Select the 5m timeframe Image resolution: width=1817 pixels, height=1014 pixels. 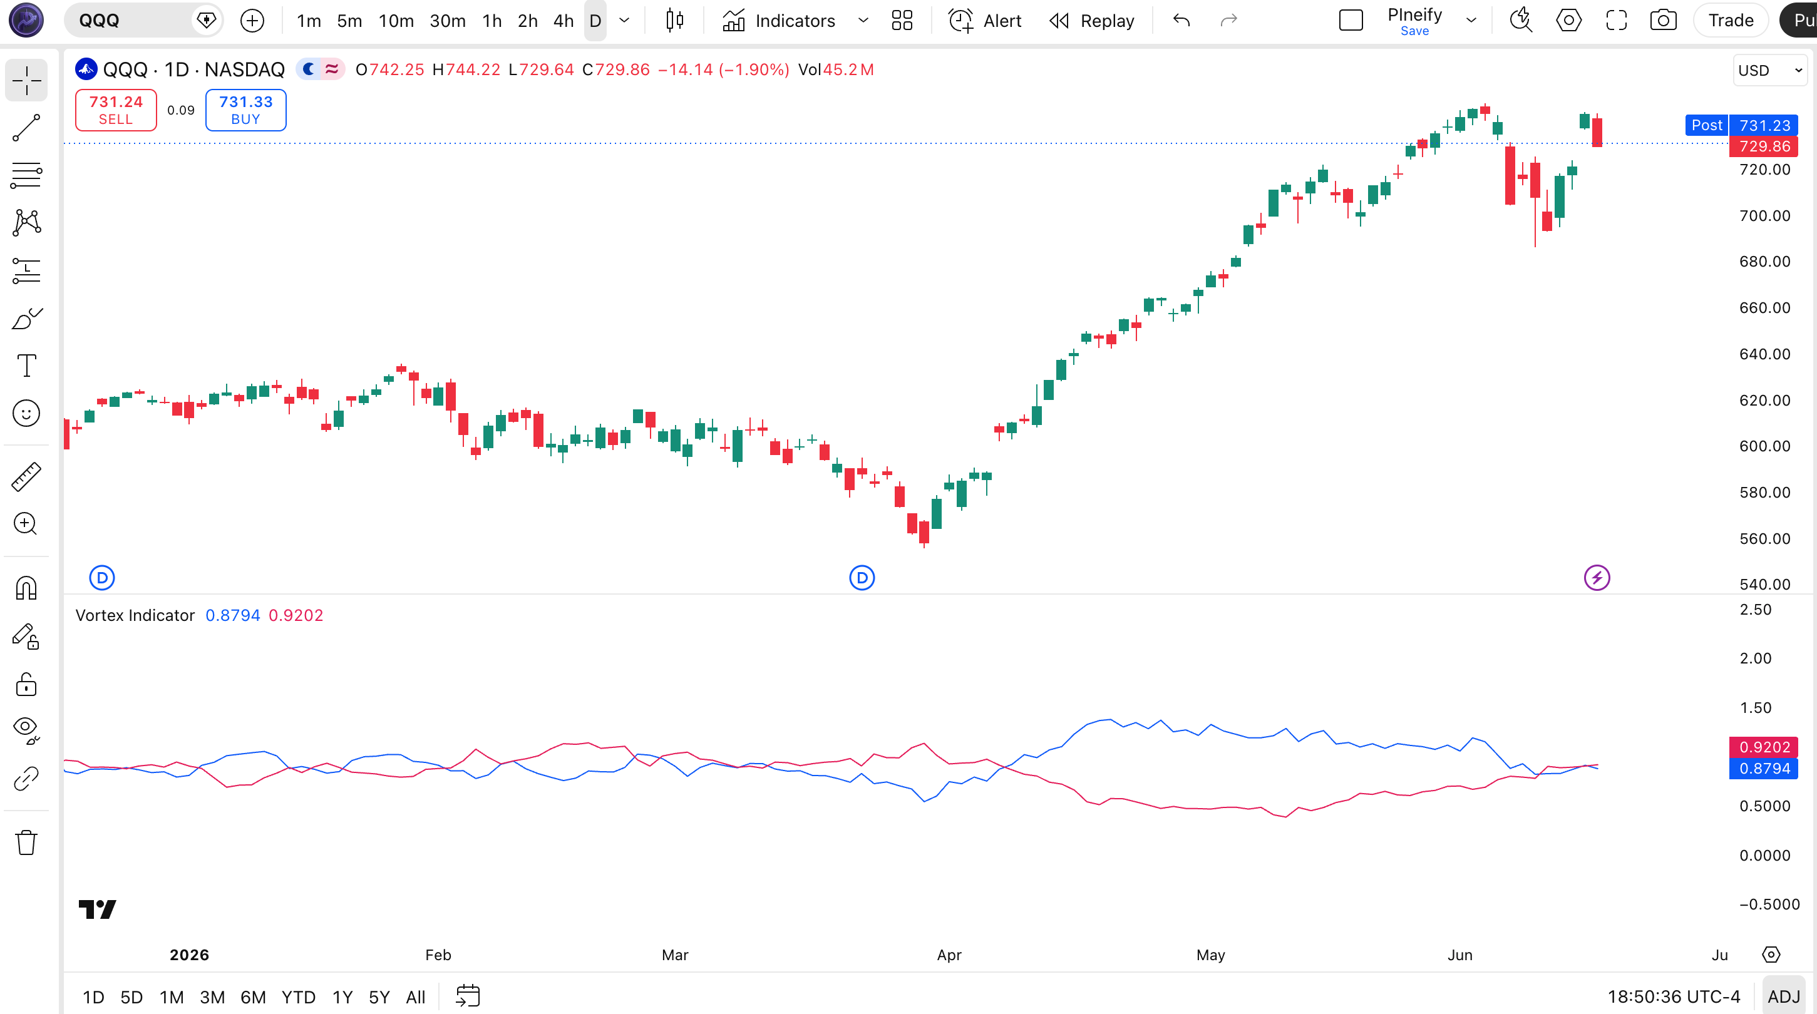349,21
